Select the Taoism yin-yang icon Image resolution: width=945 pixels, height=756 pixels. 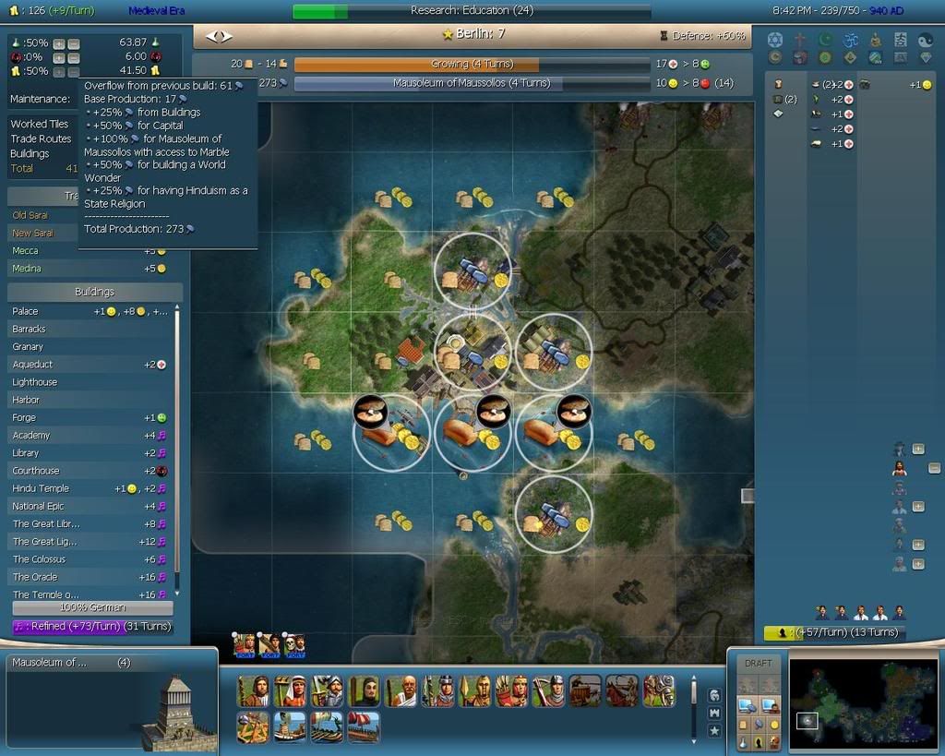[x=925, y=40]
